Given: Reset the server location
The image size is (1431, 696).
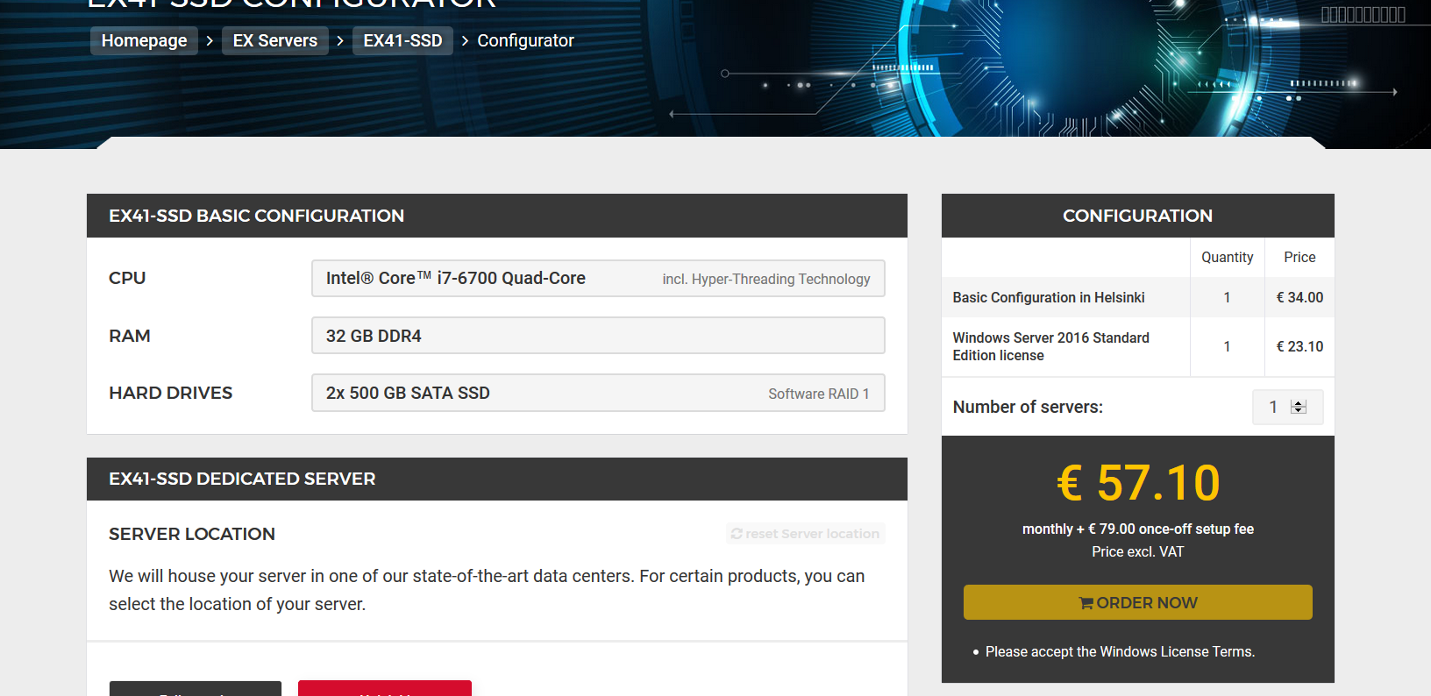Looking at the screenshot, I should click(805, 534).
